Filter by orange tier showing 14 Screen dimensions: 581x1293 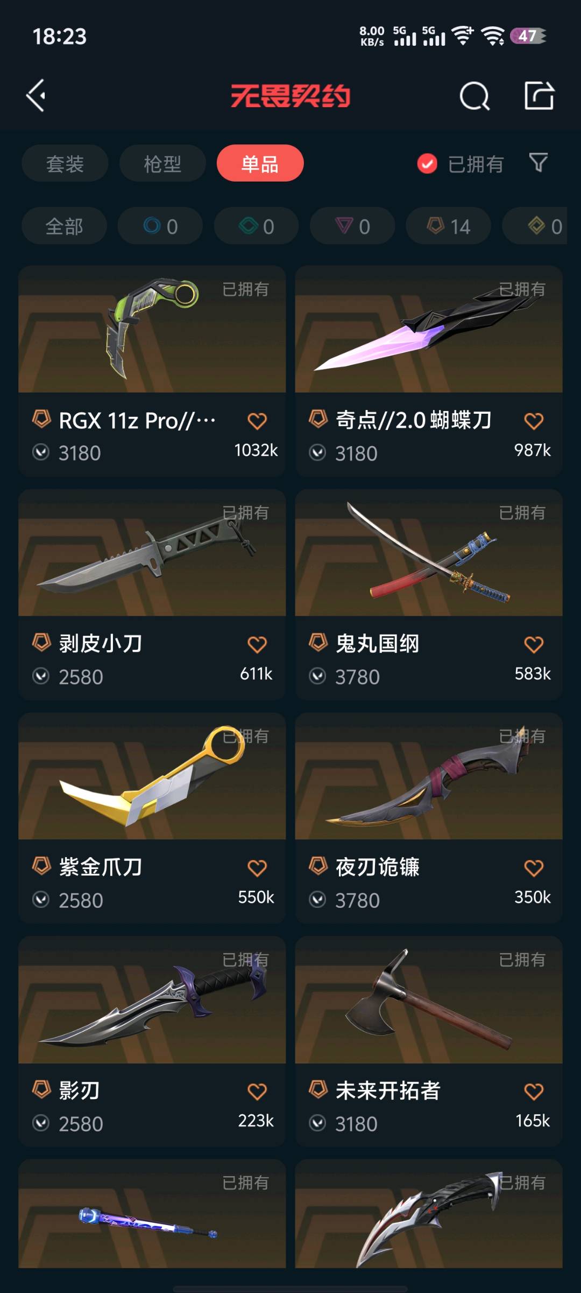[x=448, y=226]
